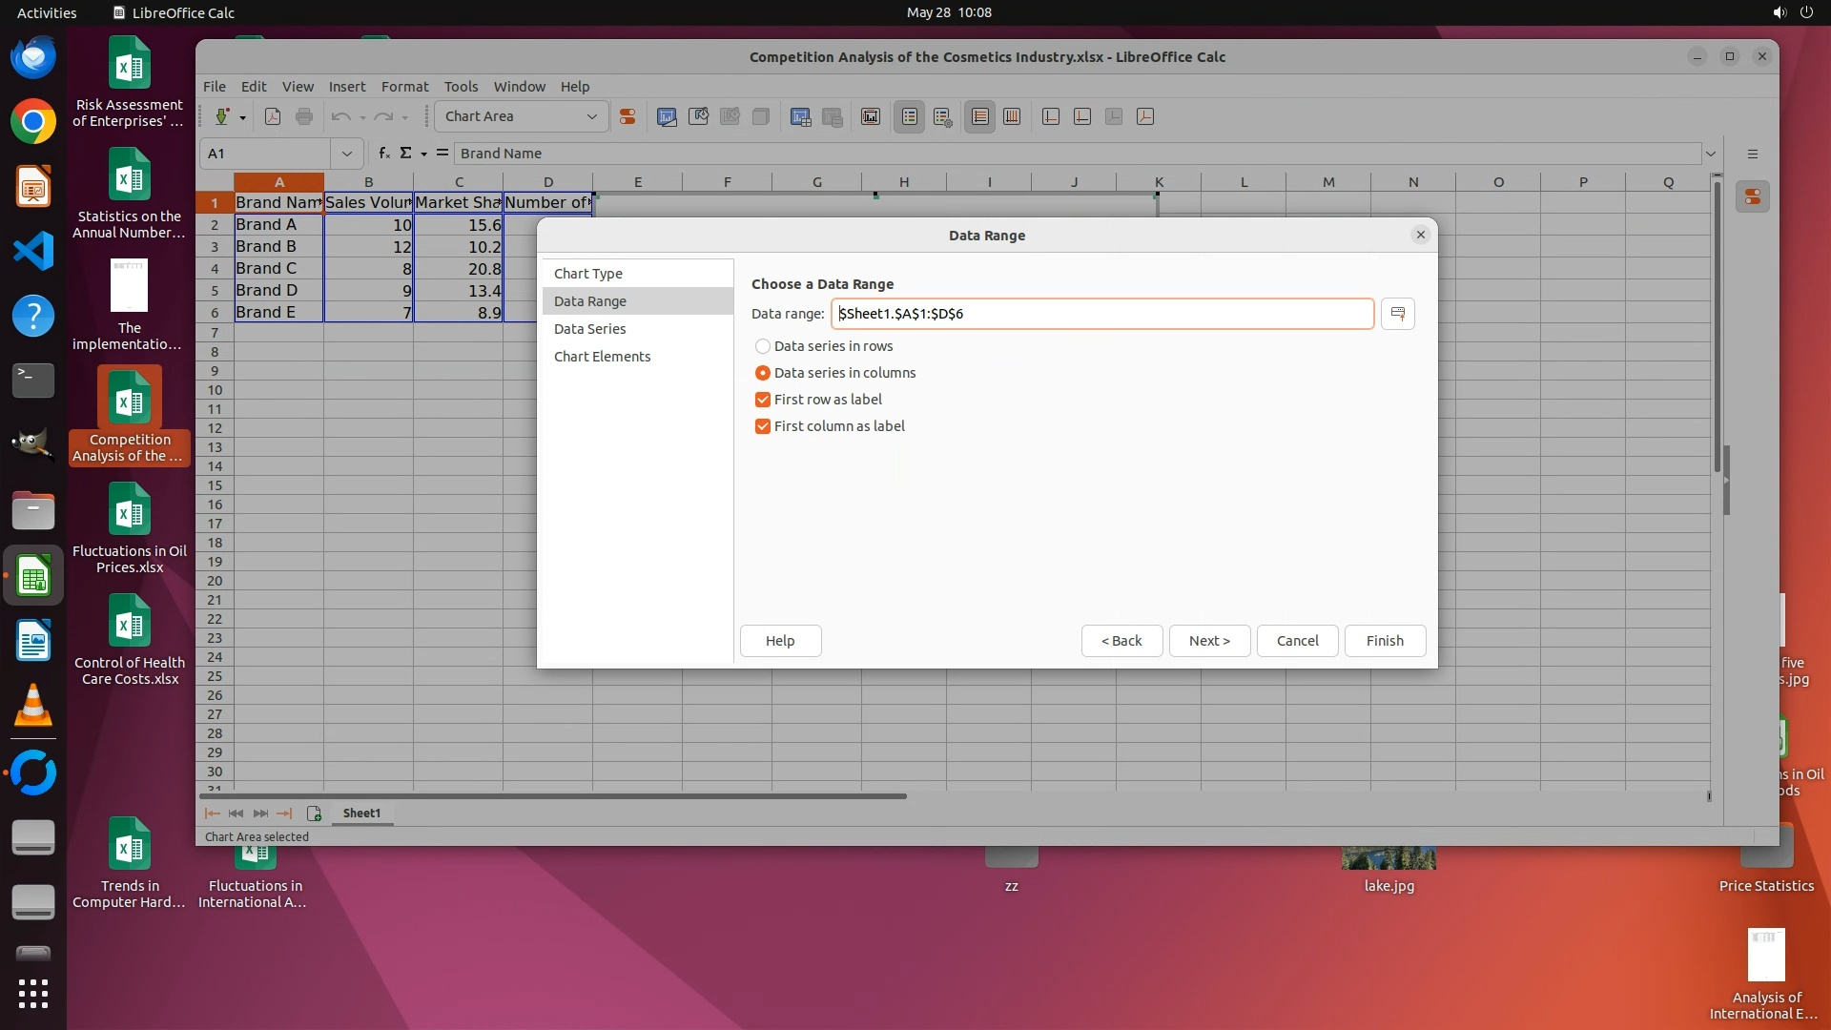Open the Chart Area element dropdown

tap(591, 116)
